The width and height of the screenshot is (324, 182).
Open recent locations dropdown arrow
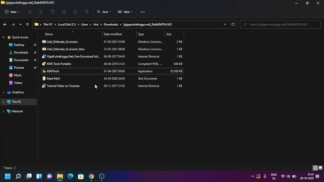coord(20,25)
